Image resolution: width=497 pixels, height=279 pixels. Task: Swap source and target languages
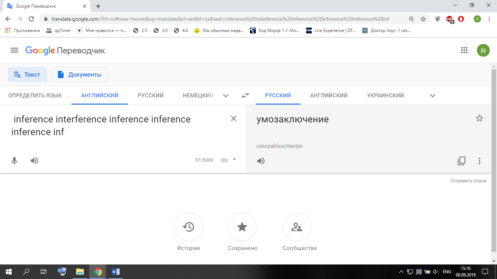pyautogui.click(x=245, y=96)
